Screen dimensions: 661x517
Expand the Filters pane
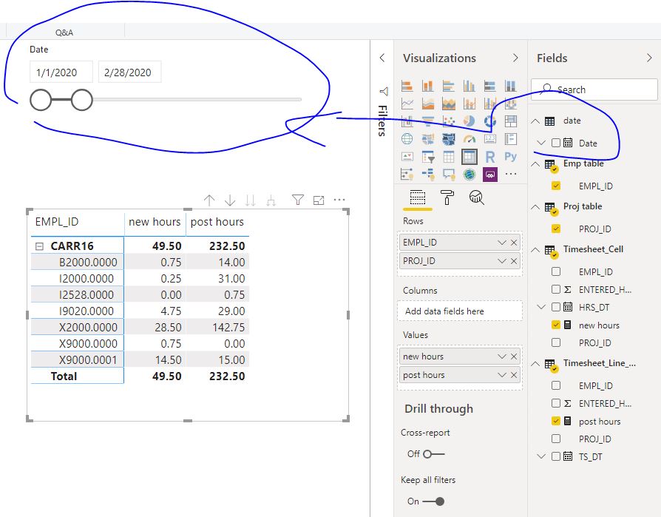pos(382,58)
